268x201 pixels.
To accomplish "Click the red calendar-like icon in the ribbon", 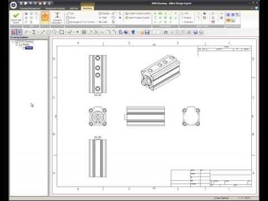I will click(213, 22).
